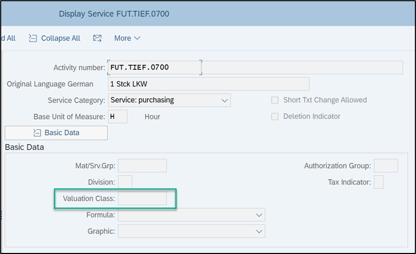
Task: Click the Authorization Group field
Action: (386, 165)
